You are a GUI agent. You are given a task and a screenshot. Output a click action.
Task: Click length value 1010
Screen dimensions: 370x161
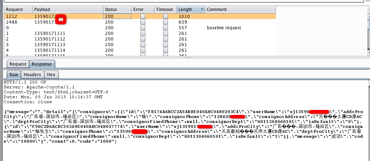184,17
